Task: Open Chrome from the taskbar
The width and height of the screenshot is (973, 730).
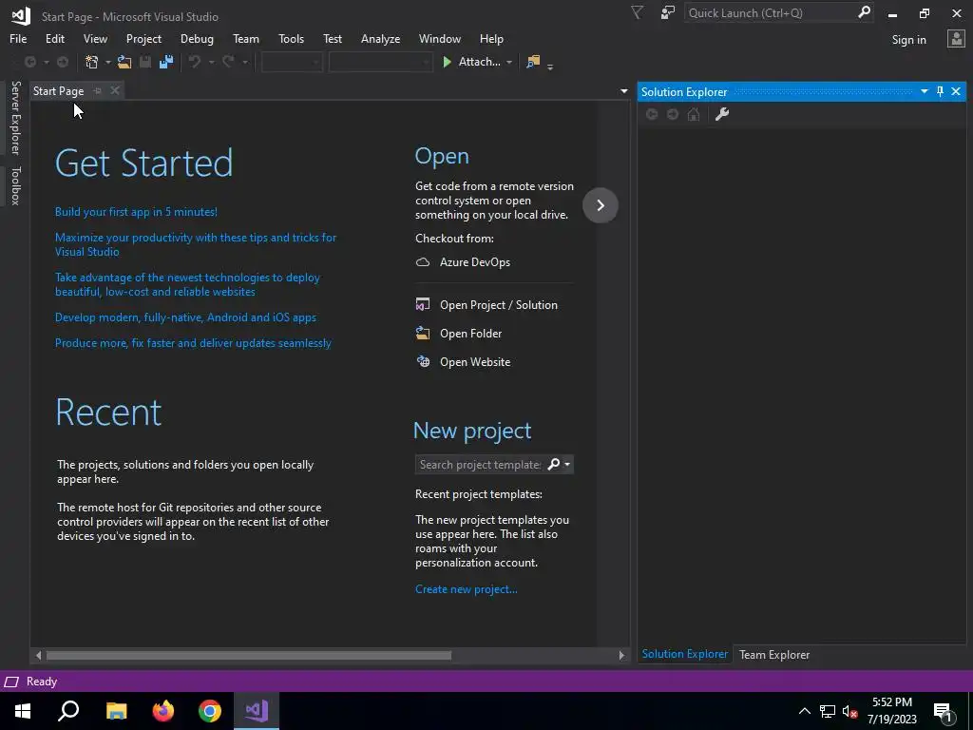Action: click(x=210, y=711)
